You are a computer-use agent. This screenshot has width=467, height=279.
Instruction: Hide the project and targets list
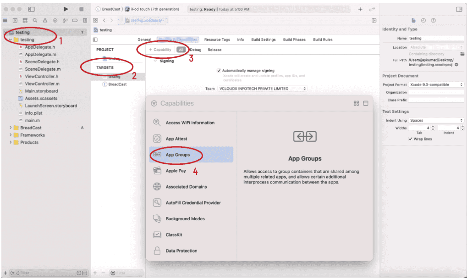pos(95,39)
